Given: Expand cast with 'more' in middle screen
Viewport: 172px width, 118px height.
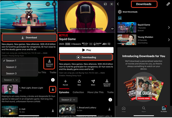Looking at the screenshot, I should 102,73.
